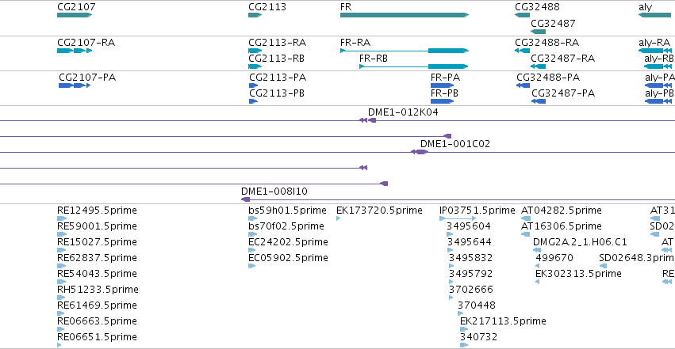The image size is (675, 349).
Task: Click EST 3495832 label
Action: click(470, 258)
